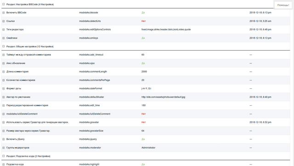This screenshot has height=166, width=294.
Task: Open the Помощь! help button
Action: (283, 5)
